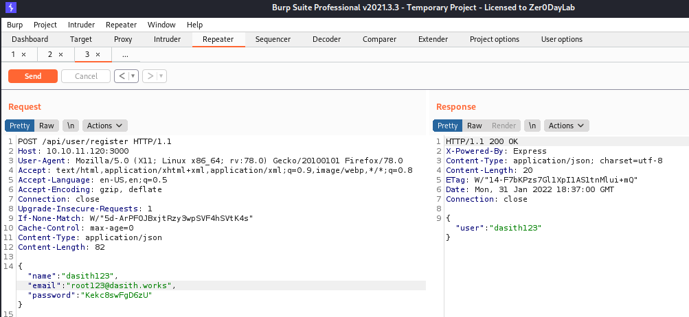Open the Intruder menu
Image resolution: width=689 pixels, height=317 pixels.
click(82, 25)
